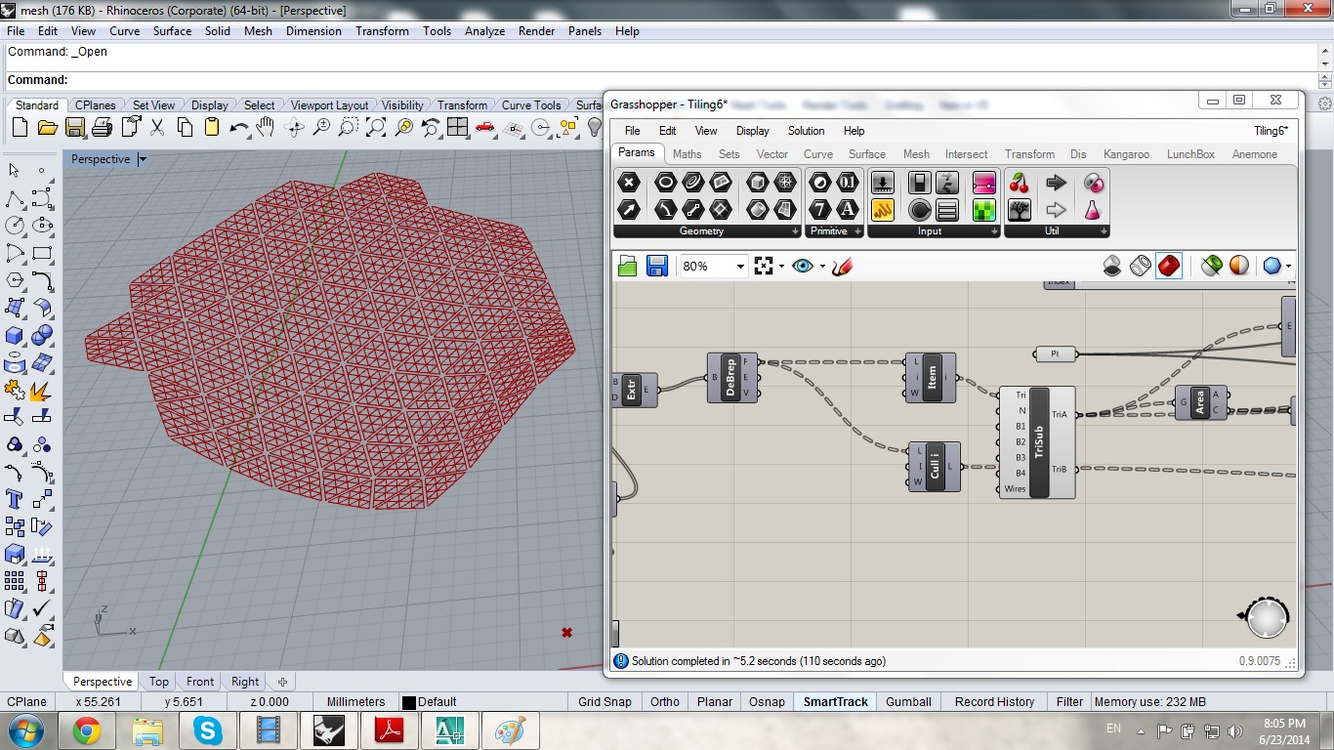Viewport: 1334px width, 750px height.
Task: Click the Rhino Zoom Extents toolbar icon
Action: (x=376, y=128)
